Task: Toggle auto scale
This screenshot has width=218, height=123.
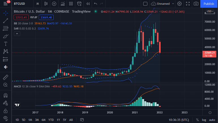Action: [212, 120]
